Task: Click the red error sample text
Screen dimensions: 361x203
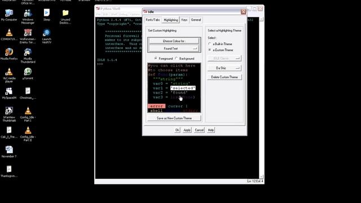Action: click(x=157, y=106)
